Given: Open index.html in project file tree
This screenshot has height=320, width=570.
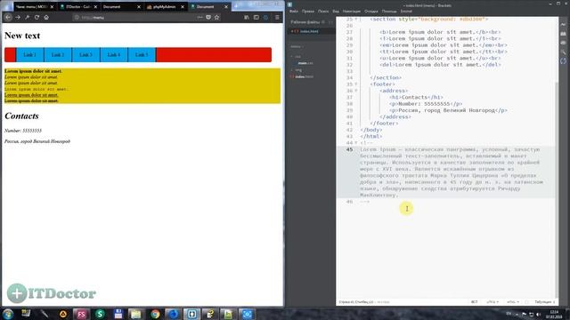Looking at the screenshot, I should [304, 76].
